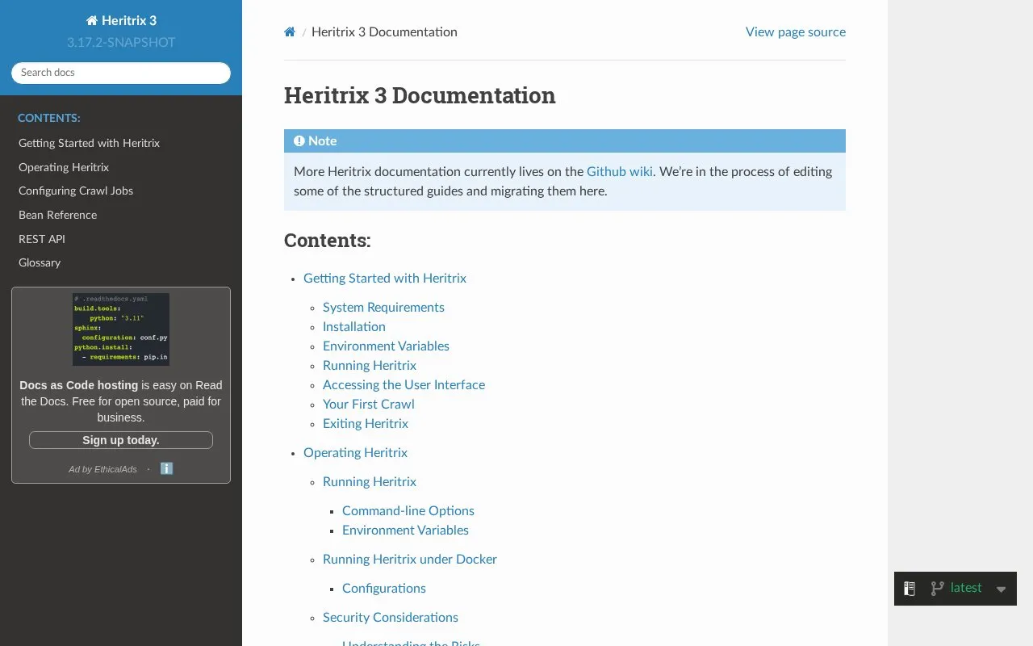Expand the latest version dropdown arrow
The width and height of the screenshot is (1033, 646).
1001,589
